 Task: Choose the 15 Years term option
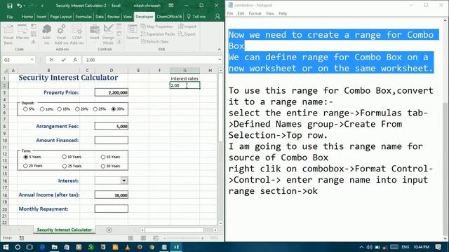coord(103,157)
